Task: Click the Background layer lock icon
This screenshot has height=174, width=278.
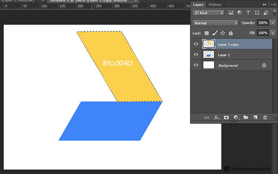Action: click(x=264, y=65)
